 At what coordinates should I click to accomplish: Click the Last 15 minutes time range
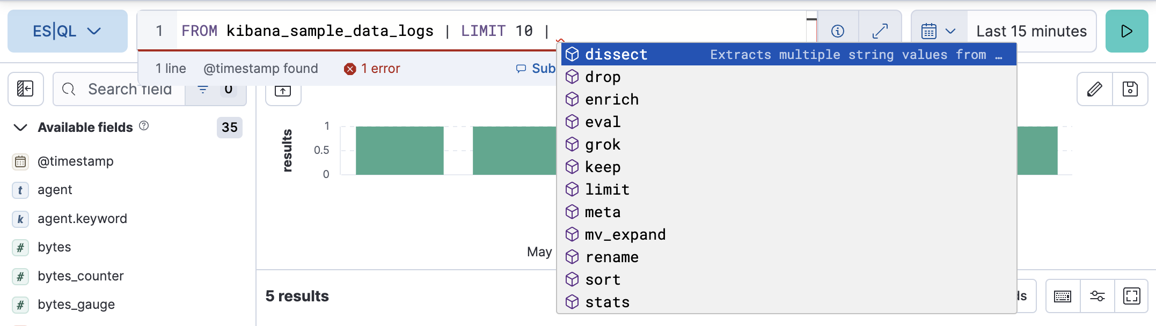click(x=1031, y=31)
